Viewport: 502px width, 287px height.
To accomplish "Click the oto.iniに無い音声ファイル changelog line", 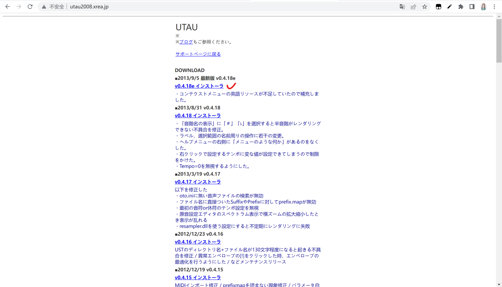I will pyautogui.click(x=219, y=196).
